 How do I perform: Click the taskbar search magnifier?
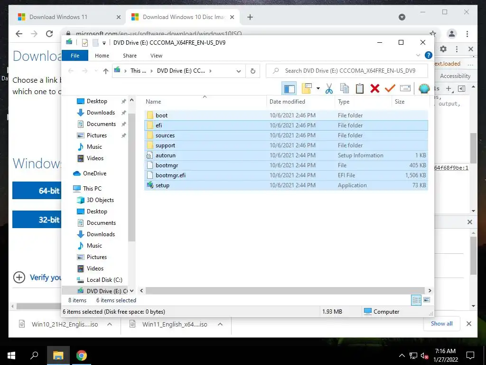(x=34, y=355)
